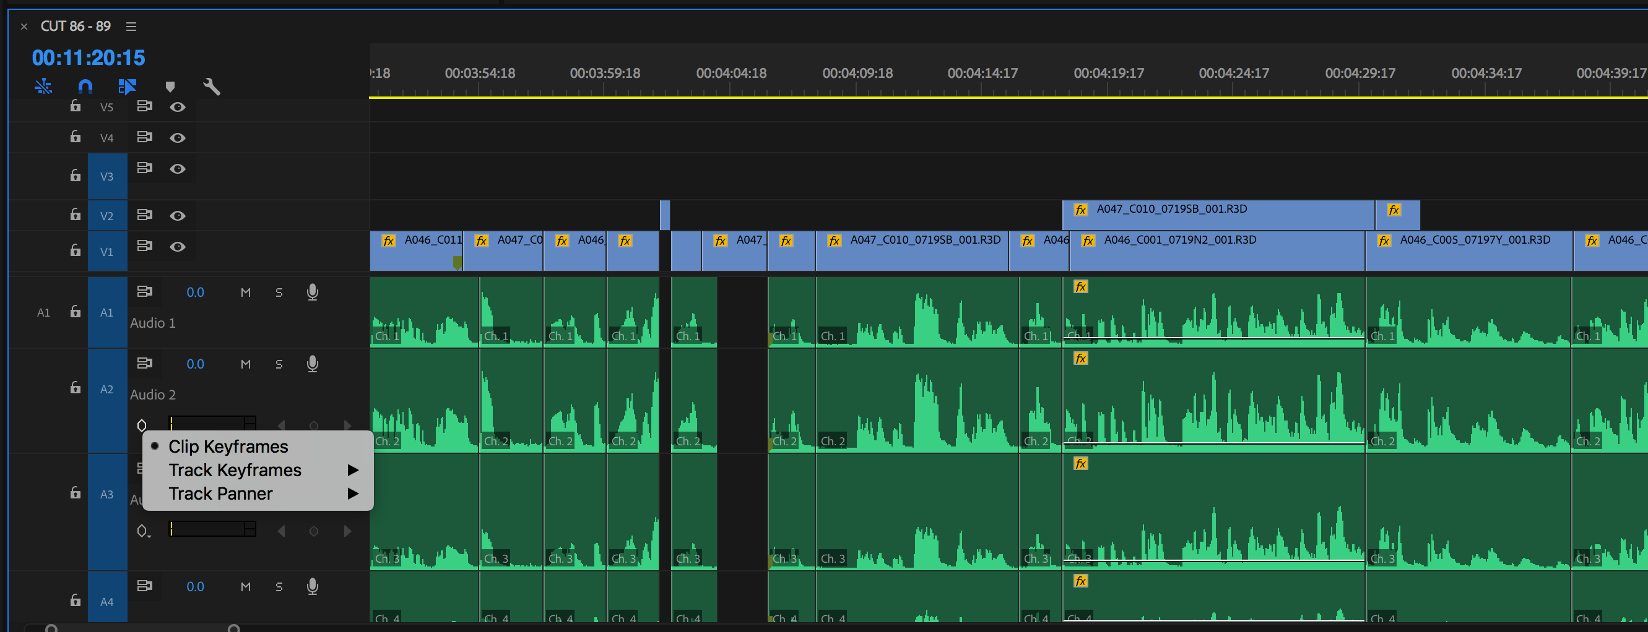Screen dimensions: 1648x632
Task: Solo the Audio 1 track
Action: coord(279,293)
